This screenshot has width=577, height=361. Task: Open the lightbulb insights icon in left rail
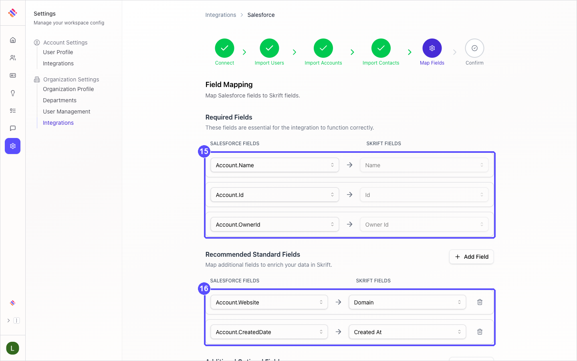(x=13, y=93)
